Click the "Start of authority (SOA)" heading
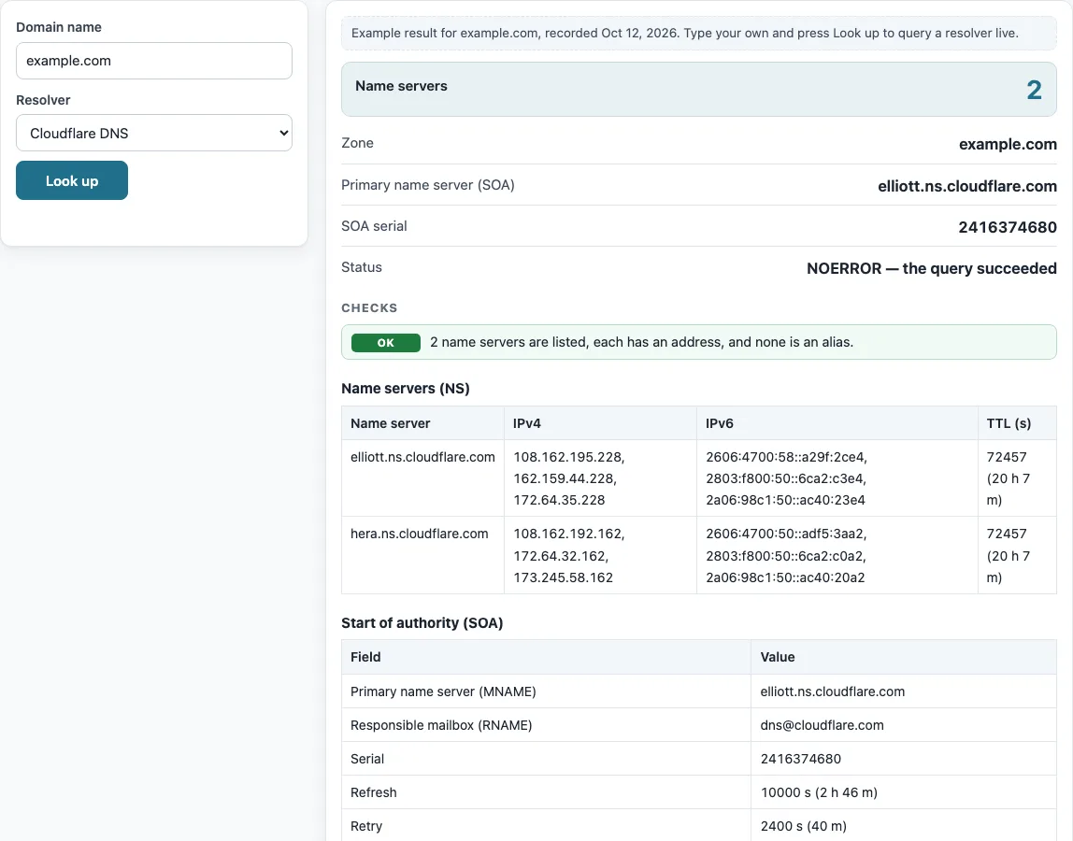1073x841 pixels. pos(422,622)
